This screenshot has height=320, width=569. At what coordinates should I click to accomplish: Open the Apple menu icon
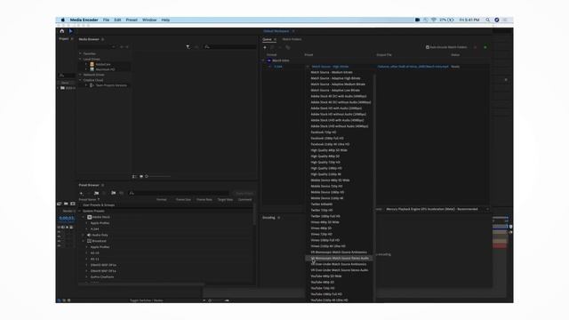[x=63, y=20]
